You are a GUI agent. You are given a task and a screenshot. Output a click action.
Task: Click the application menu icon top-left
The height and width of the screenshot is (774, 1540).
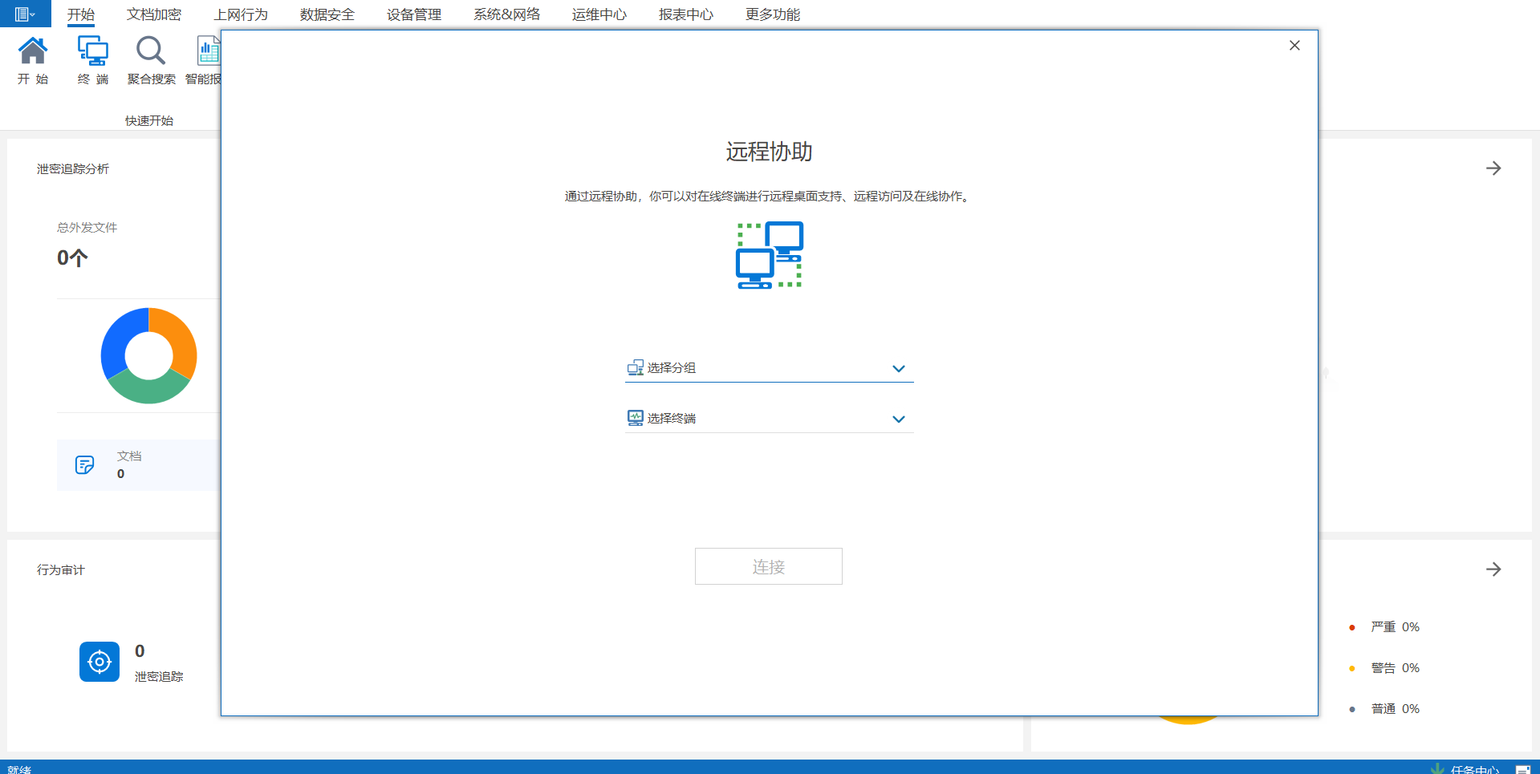[x=25, y=14]
